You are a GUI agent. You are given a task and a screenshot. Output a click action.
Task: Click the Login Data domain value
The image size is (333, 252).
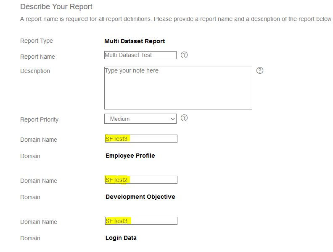click(121, 238)
